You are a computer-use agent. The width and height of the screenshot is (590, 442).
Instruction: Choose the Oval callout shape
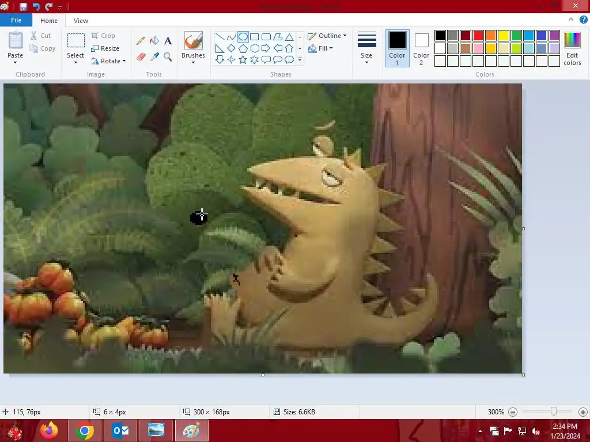pyautogui.click(x=278, y=59)
